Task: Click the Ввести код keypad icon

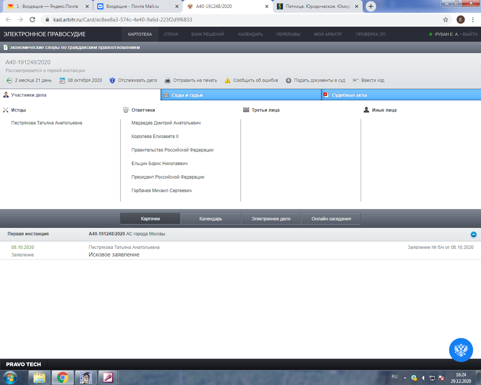Action: [355, 80]
